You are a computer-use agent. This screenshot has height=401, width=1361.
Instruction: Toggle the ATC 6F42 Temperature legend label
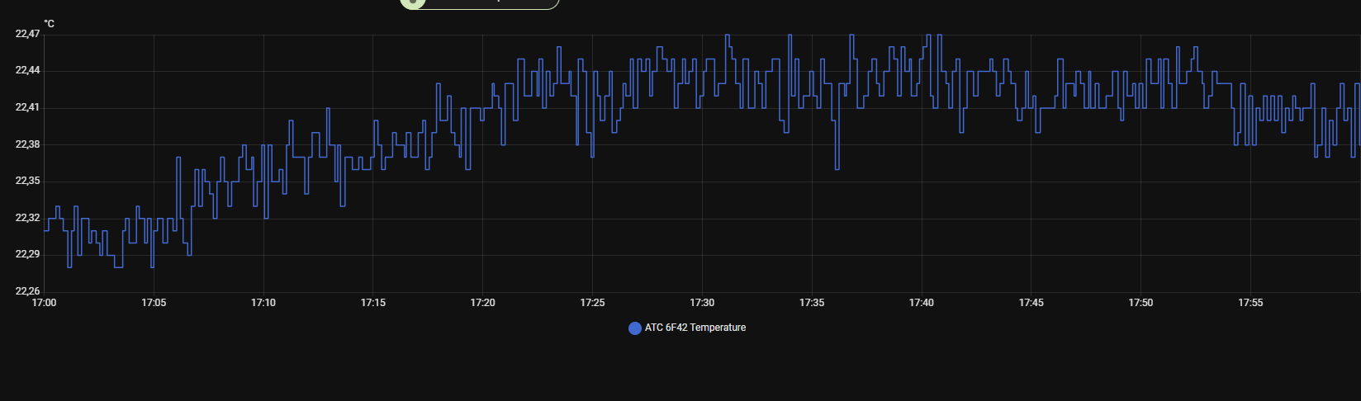[x=695, y=328]
